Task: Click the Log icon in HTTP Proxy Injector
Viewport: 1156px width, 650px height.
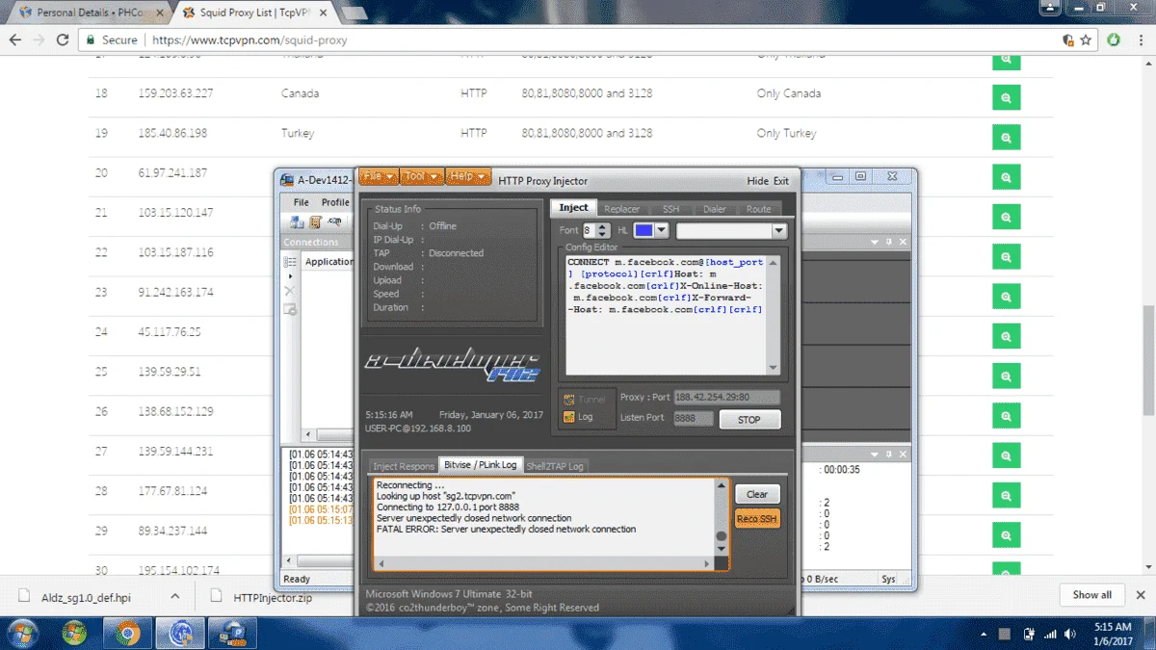Action: pos(571,417)
